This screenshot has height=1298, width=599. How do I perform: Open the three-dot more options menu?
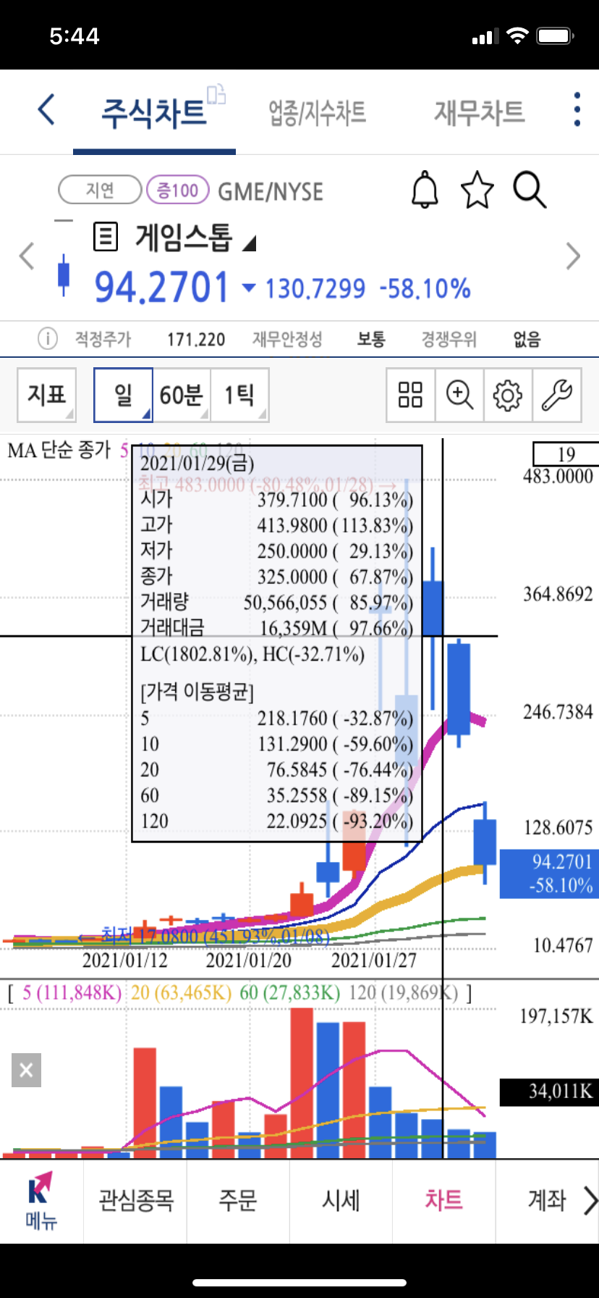[x=577, y=110]
